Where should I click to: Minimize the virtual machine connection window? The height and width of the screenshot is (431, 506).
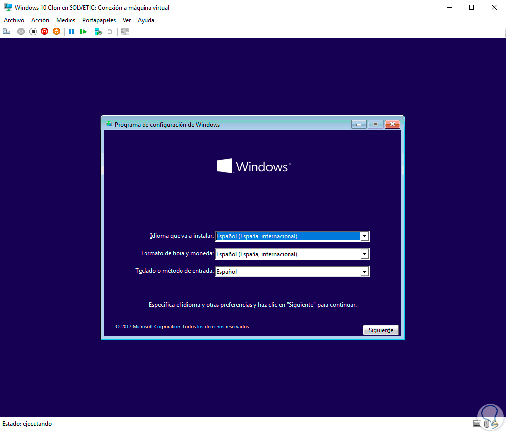tap(449, 7)
